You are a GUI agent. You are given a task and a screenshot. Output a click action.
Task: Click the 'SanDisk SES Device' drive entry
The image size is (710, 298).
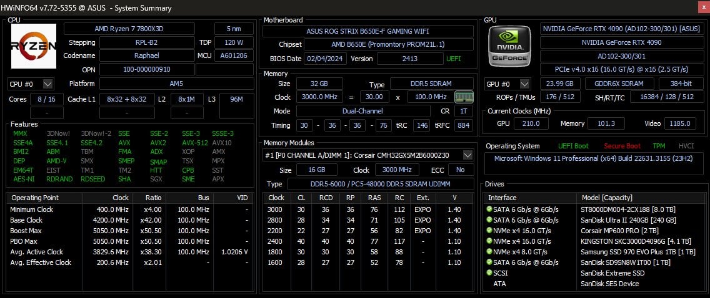pos(610,284)
